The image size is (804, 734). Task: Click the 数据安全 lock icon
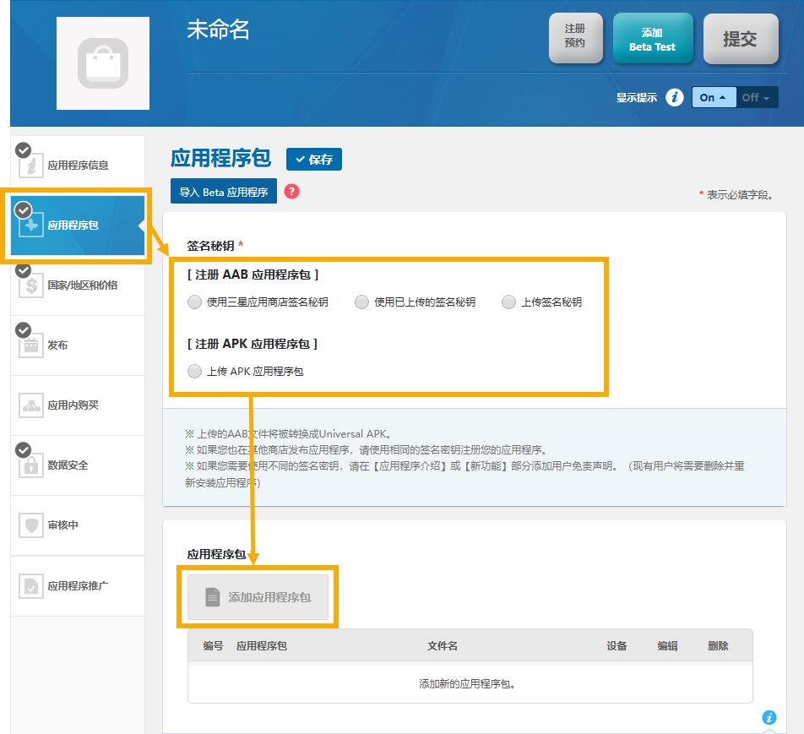pyautogui.click(x=31, y=465)
